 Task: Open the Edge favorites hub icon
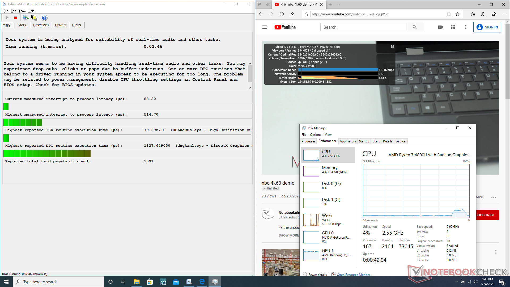point(473,14)
